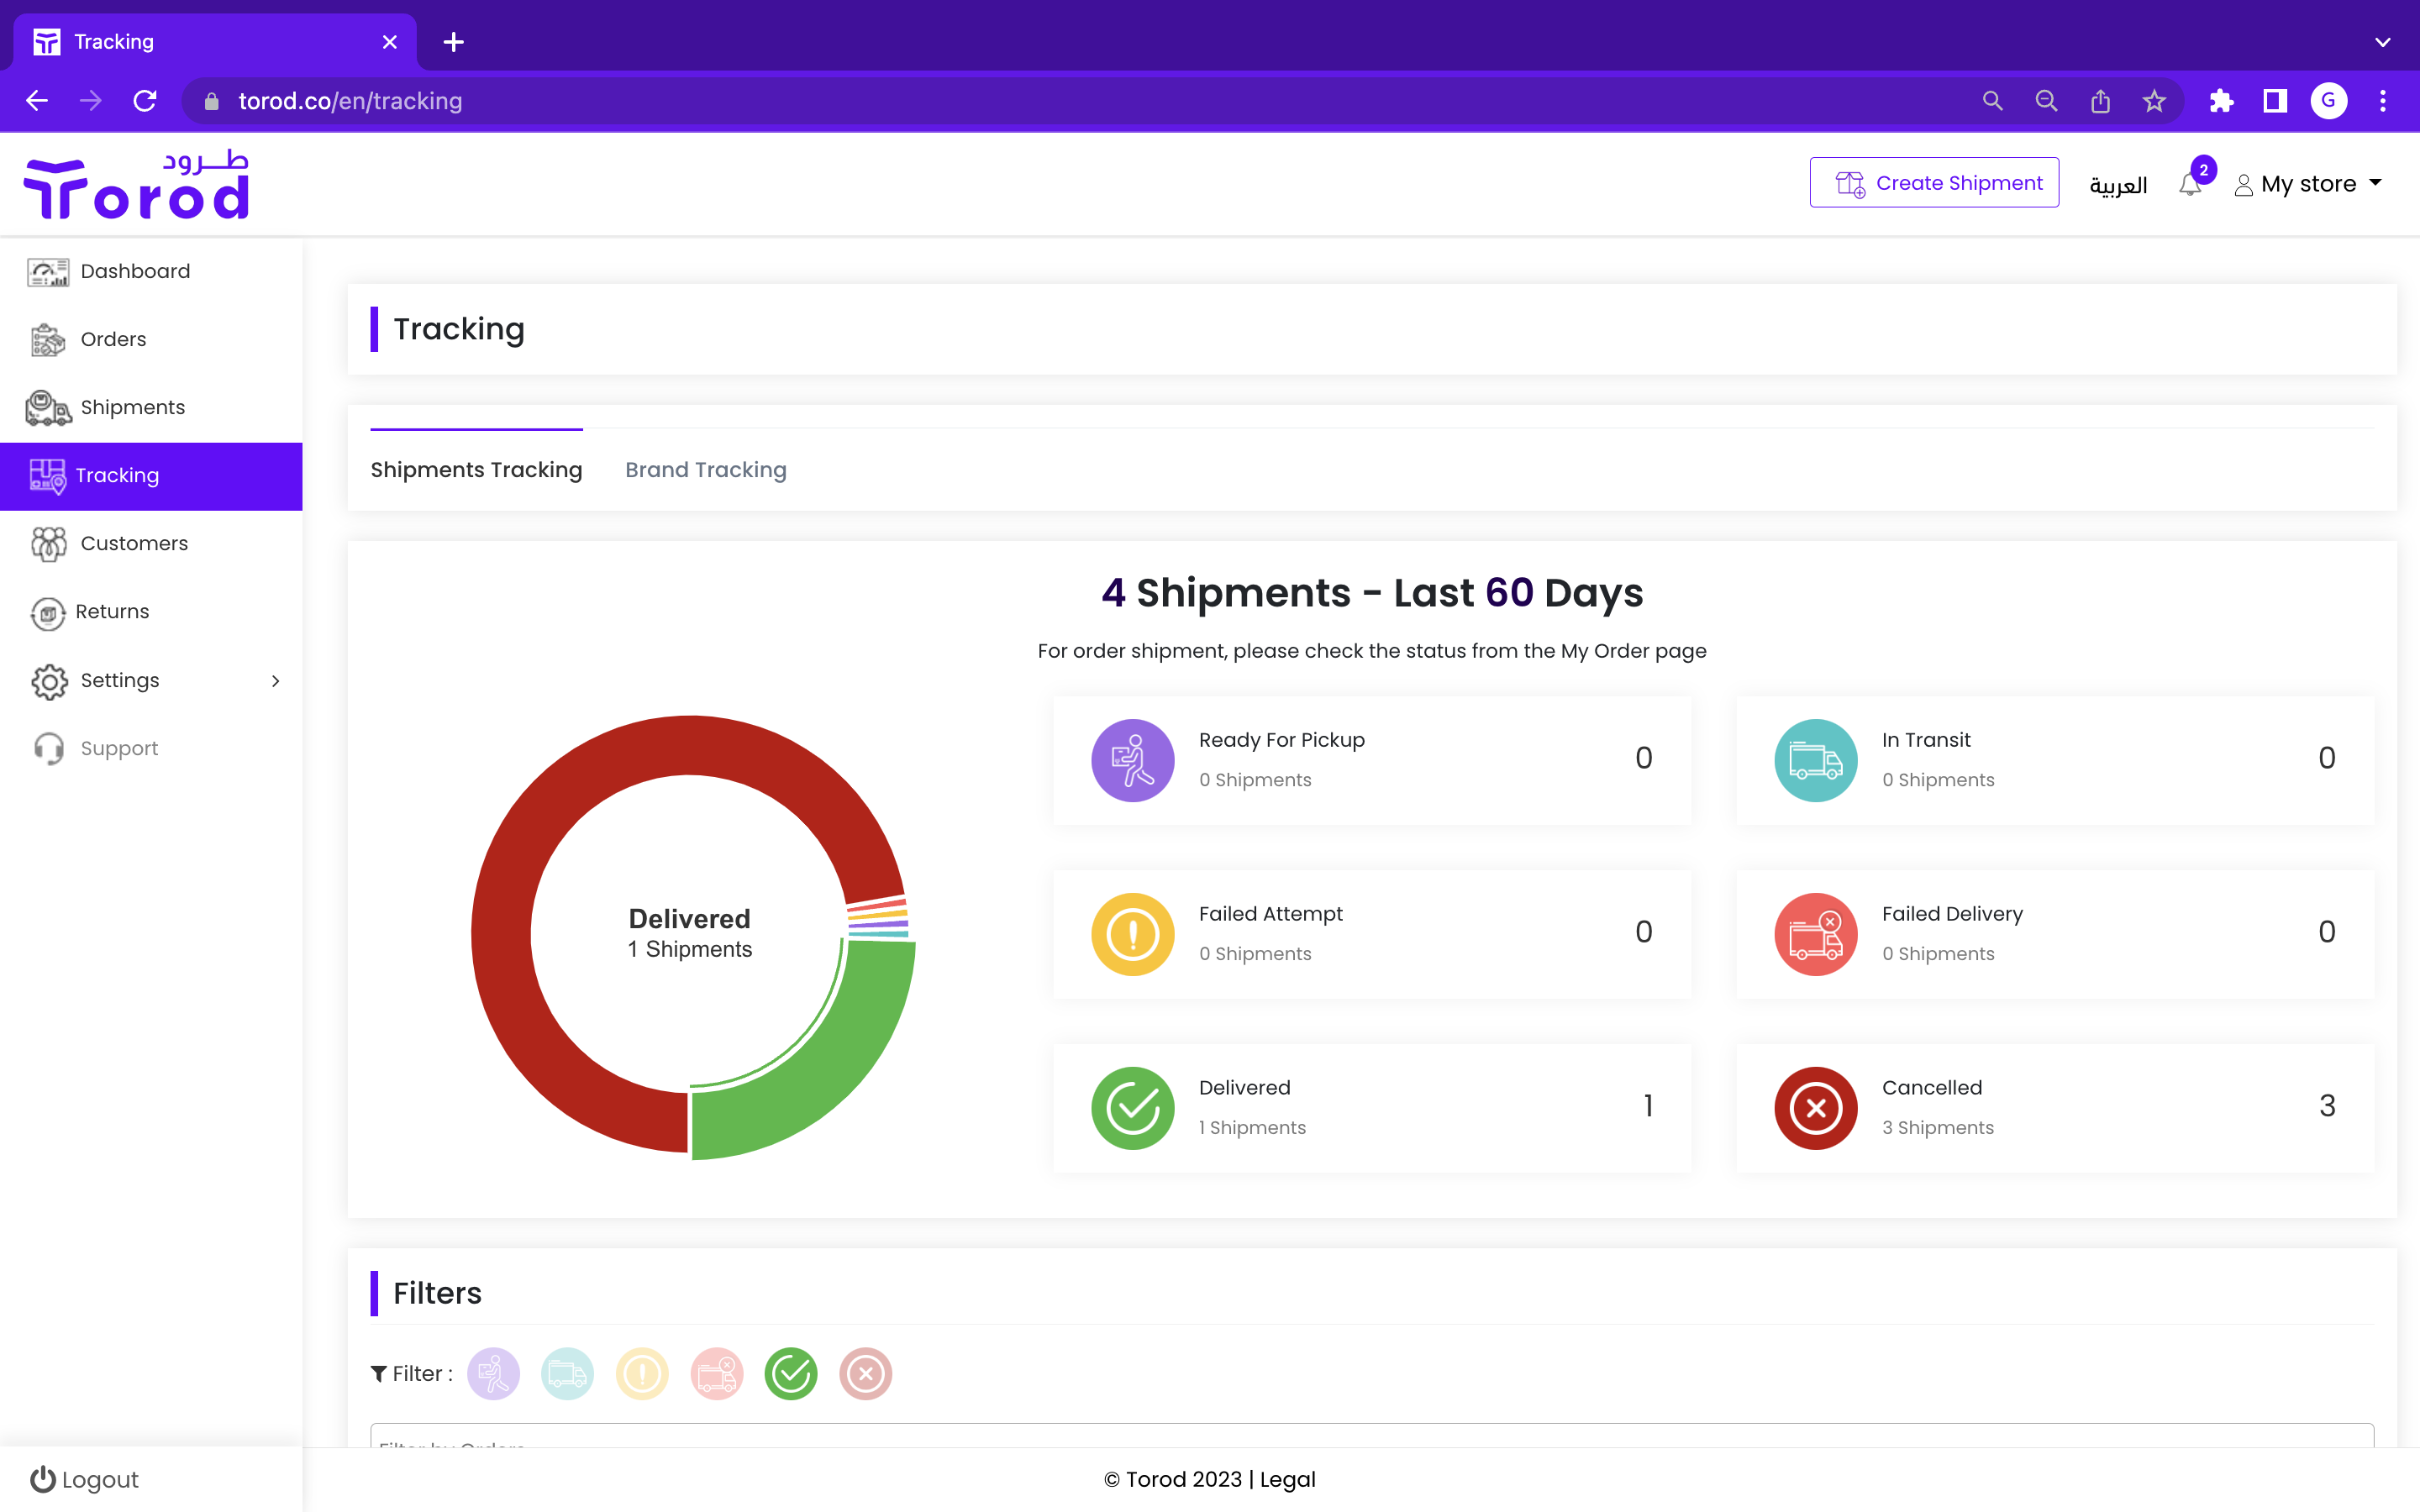The width and height of the screenshot is (2420, 1512).
Task: Toggle the Delivered filter
Action: click(x=791, y=1374)
